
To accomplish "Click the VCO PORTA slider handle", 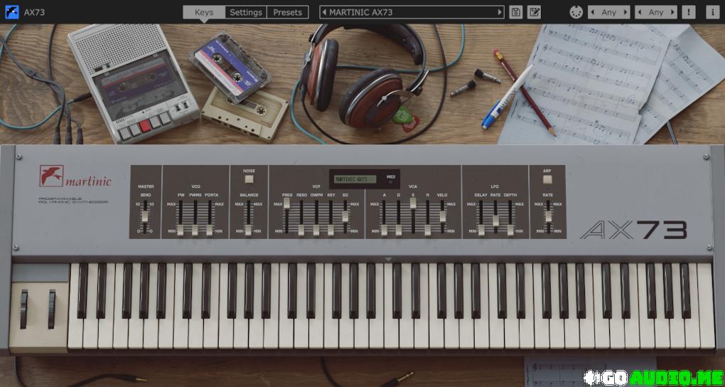I will click(x=210, y=230).
